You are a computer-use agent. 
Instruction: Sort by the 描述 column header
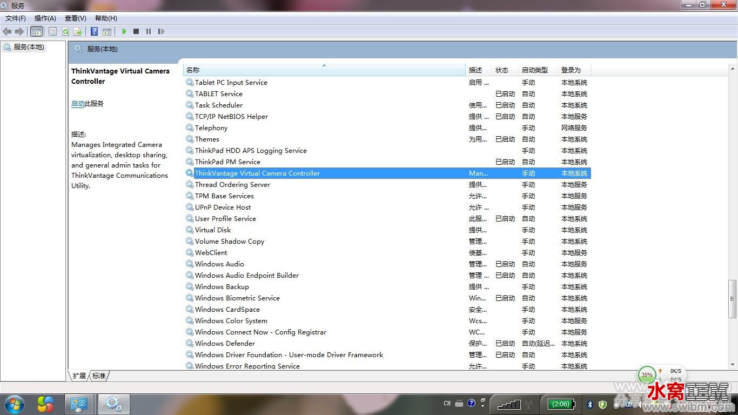pyautogui.click(x=479, y=70)
